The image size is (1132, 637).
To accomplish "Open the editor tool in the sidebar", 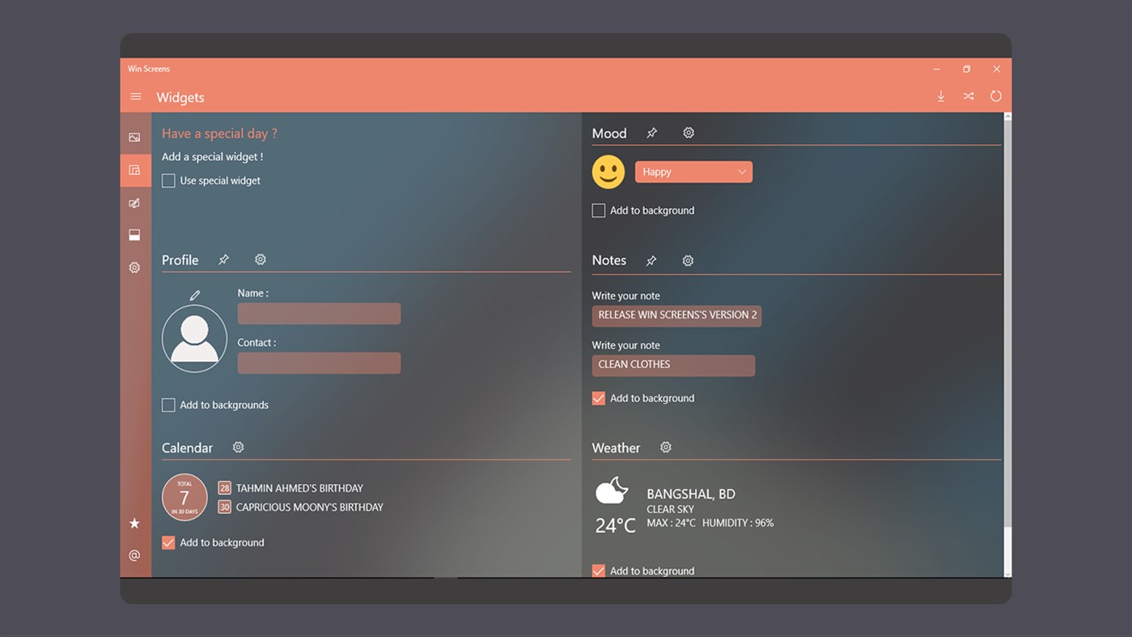I will point(134,202).
